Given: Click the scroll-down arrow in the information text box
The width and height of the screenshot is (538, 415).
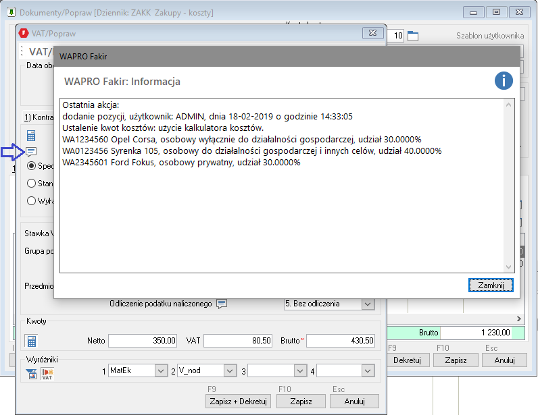Looking at the screenshot, I should tap(508, 267).
